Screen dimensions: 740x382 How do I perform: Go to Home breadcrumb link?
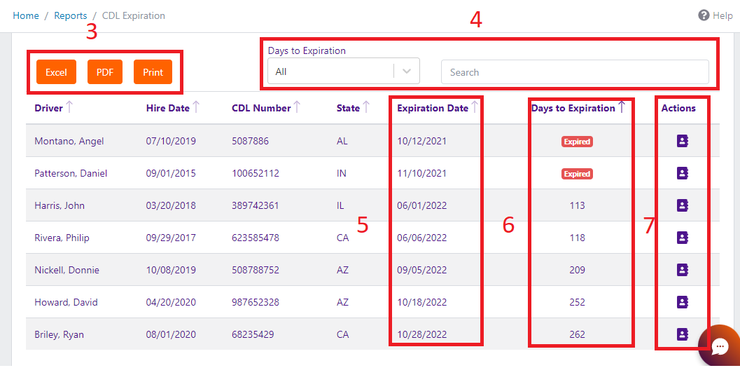click(x=26, y=15)
